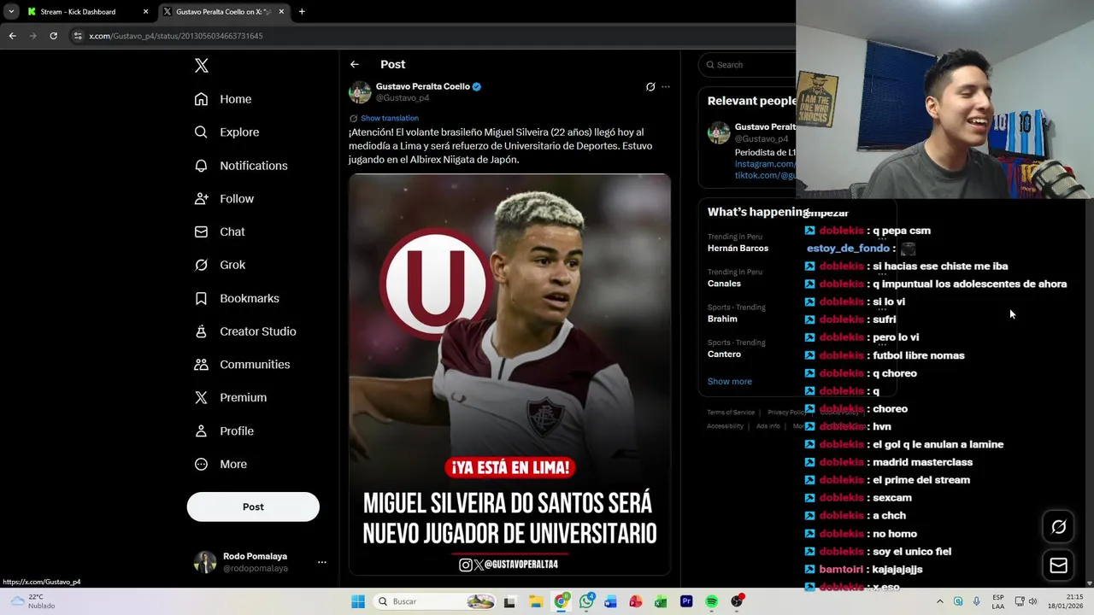Click the Creator Studio icon
Screen dimensions: 1094x615
(x=201, y=331)
